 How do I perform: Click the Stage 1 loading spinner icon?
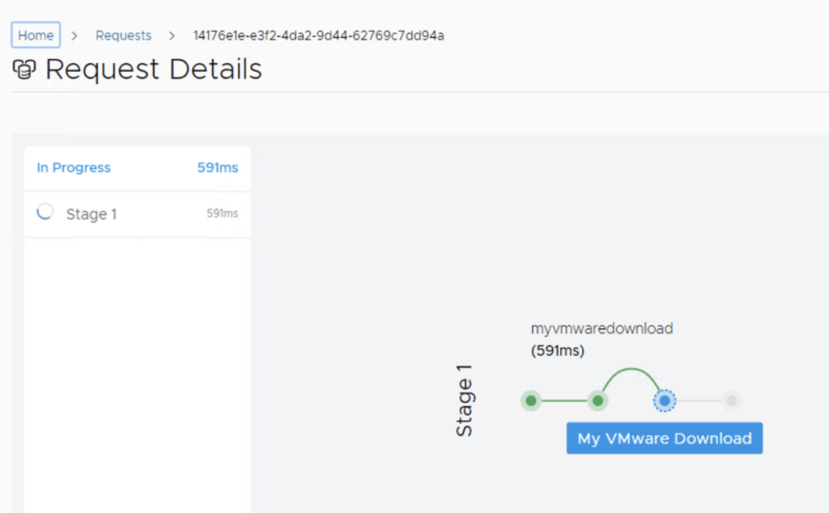[46, 212]
